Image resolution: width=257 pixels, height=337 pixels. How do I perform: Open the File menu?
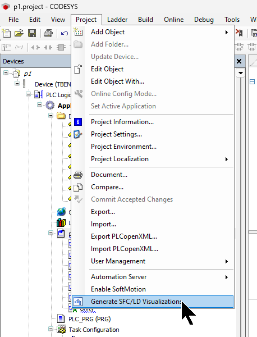pos(13,20)
